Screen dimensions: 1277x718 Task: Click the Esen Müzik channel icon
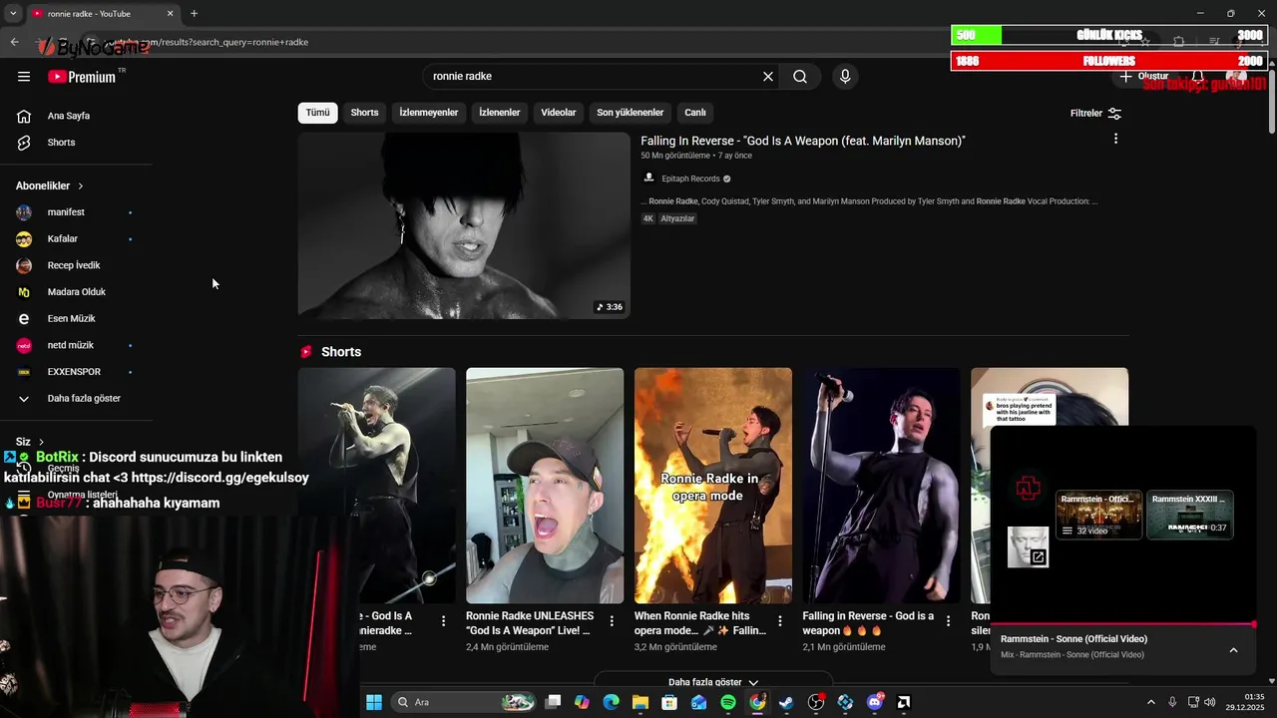click(24, 319)
